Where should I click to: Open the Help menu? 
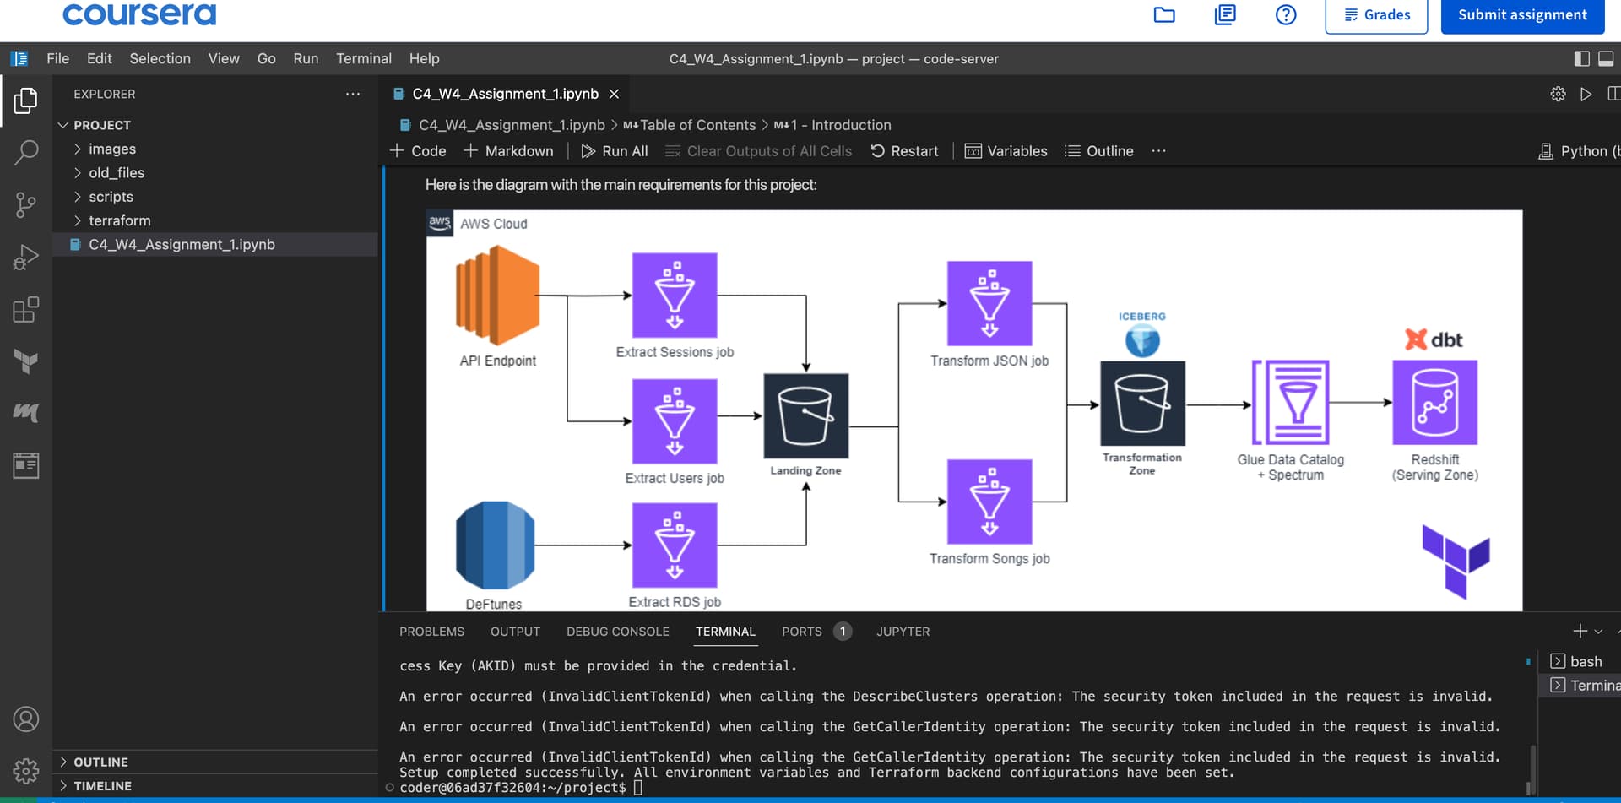coord(424,58)
